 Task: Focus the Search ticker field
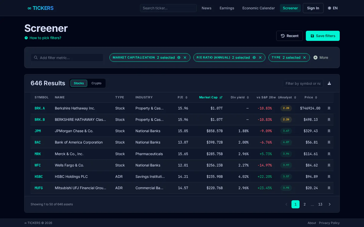pos(168,8)
